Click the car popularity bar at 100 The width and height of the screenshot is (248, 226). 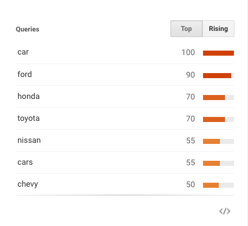[x=218, y=53]
